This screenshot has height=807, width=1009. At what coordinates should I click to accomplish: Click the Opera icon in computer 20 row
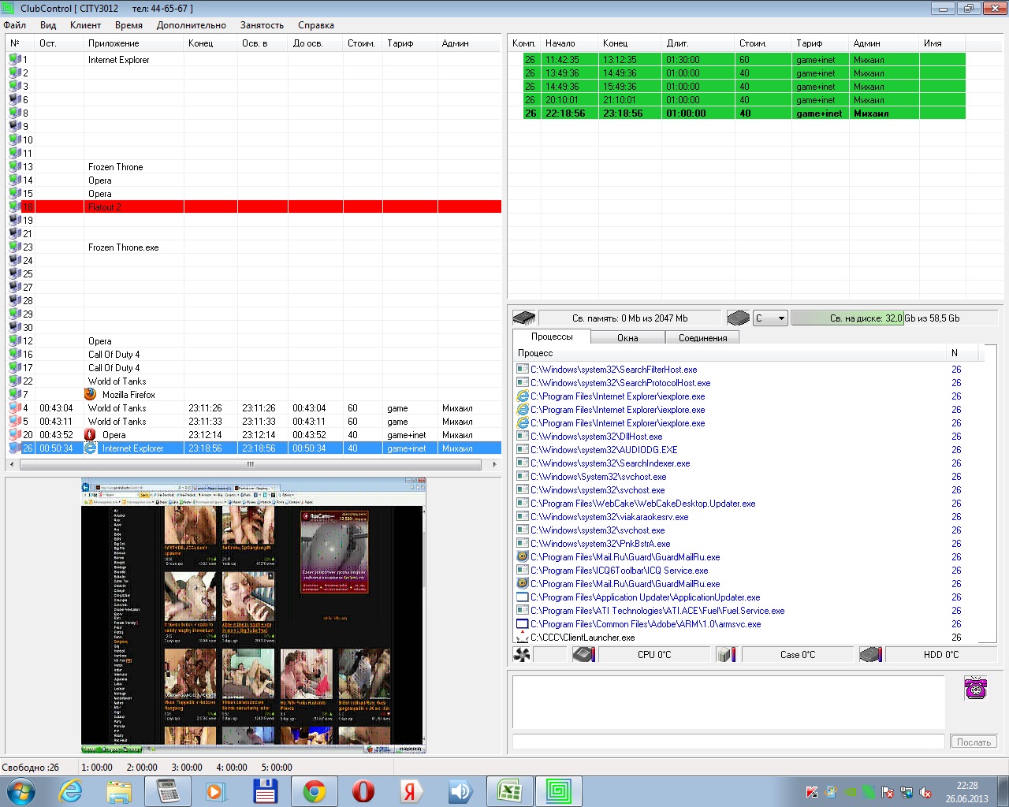click(x=91, y=435)
